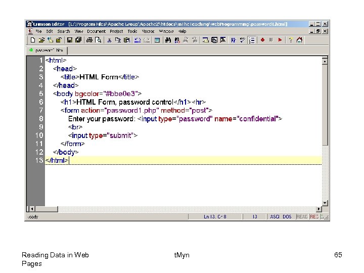Screen dimensions: 364x273
Task: Click the red Record Macro circle icon
Action: pyautogui.click(x=262, y=40)
